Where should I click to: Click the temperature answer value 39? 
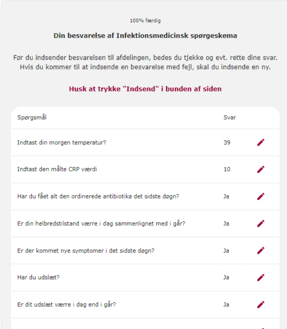tap(227, 143)
